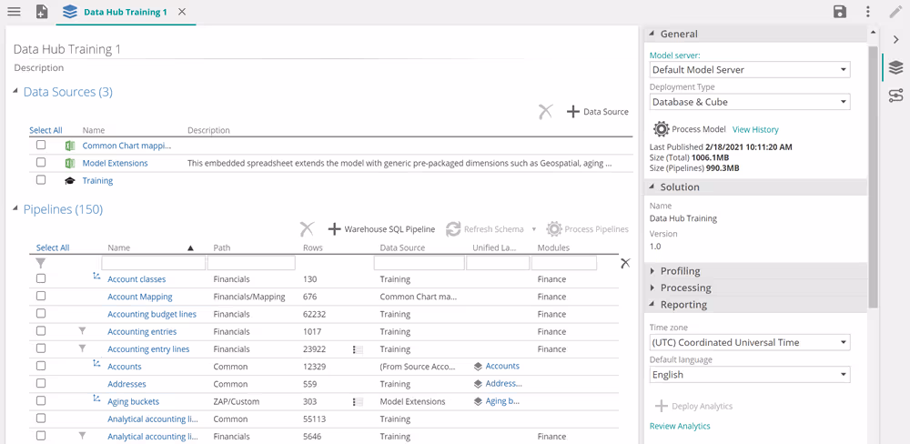This screenshot has height=444, width=910.
Task: Open the hamburger main menu
Action: (14, 12)
